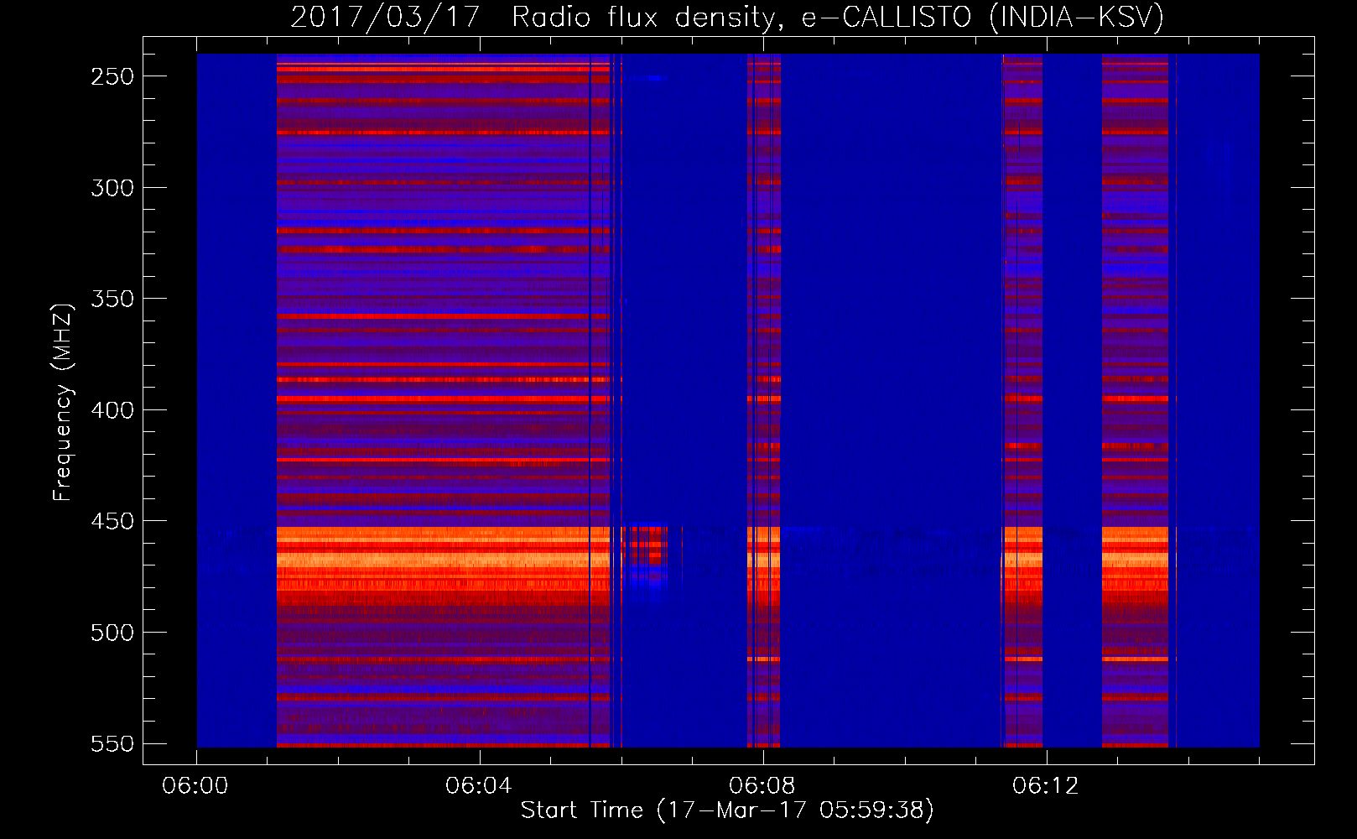The width and height of the screenshot is (1357, 839).
Task: Click the plot title 'Radio flux density, e-CALLISTO (INDIA-KSV)'
Action: pos(838,18)
